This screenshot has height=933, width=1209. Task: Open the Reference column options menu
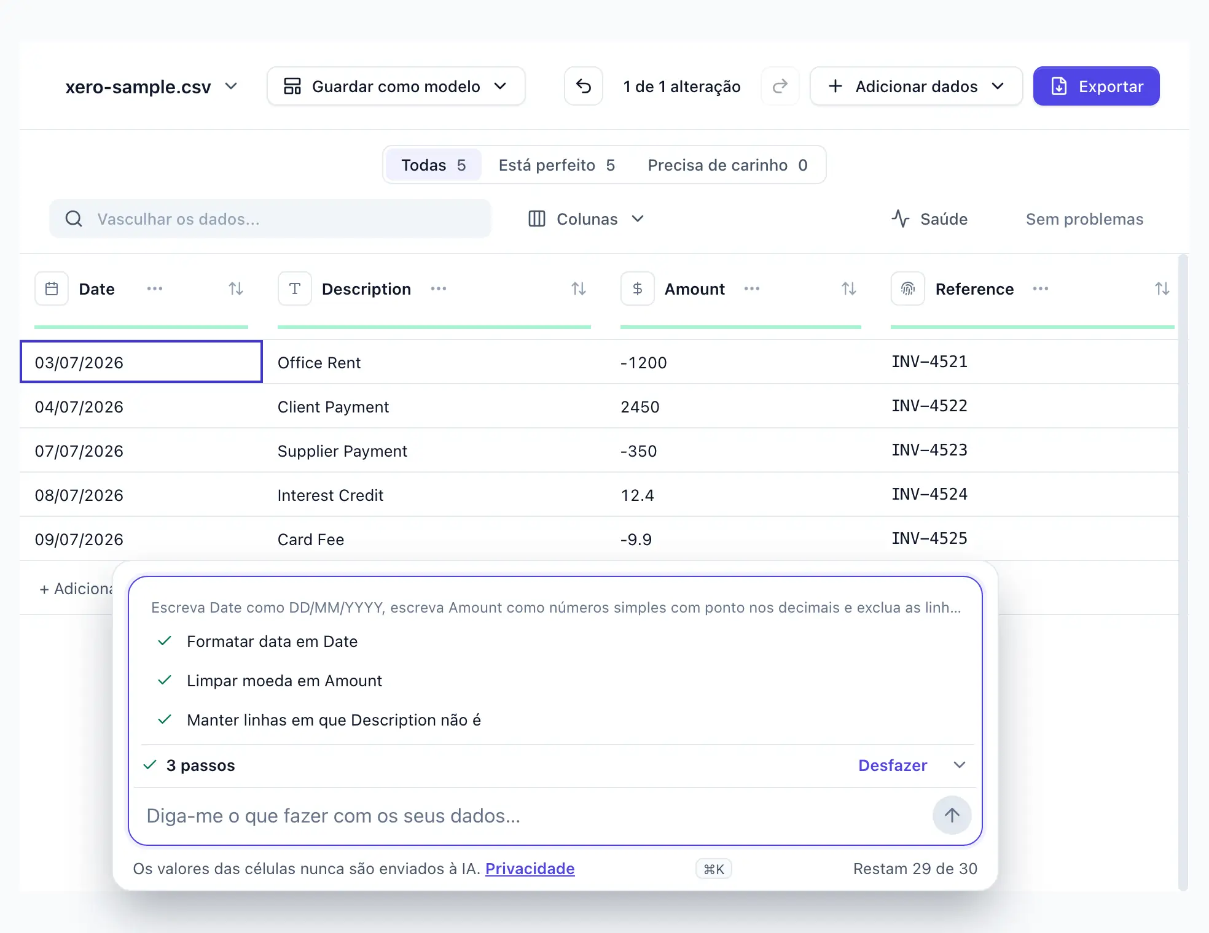(1041, 288)
